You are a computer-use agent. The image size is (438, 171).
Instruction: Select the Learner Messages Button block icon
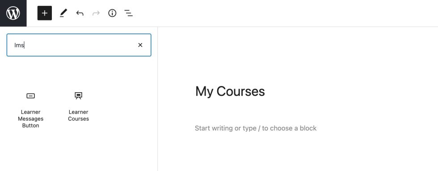click(x=31, y=96)
